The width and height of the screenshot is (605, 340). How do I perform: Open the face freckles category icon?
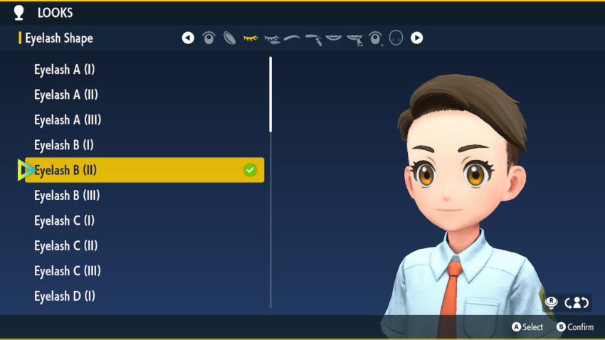pos(396,38)
